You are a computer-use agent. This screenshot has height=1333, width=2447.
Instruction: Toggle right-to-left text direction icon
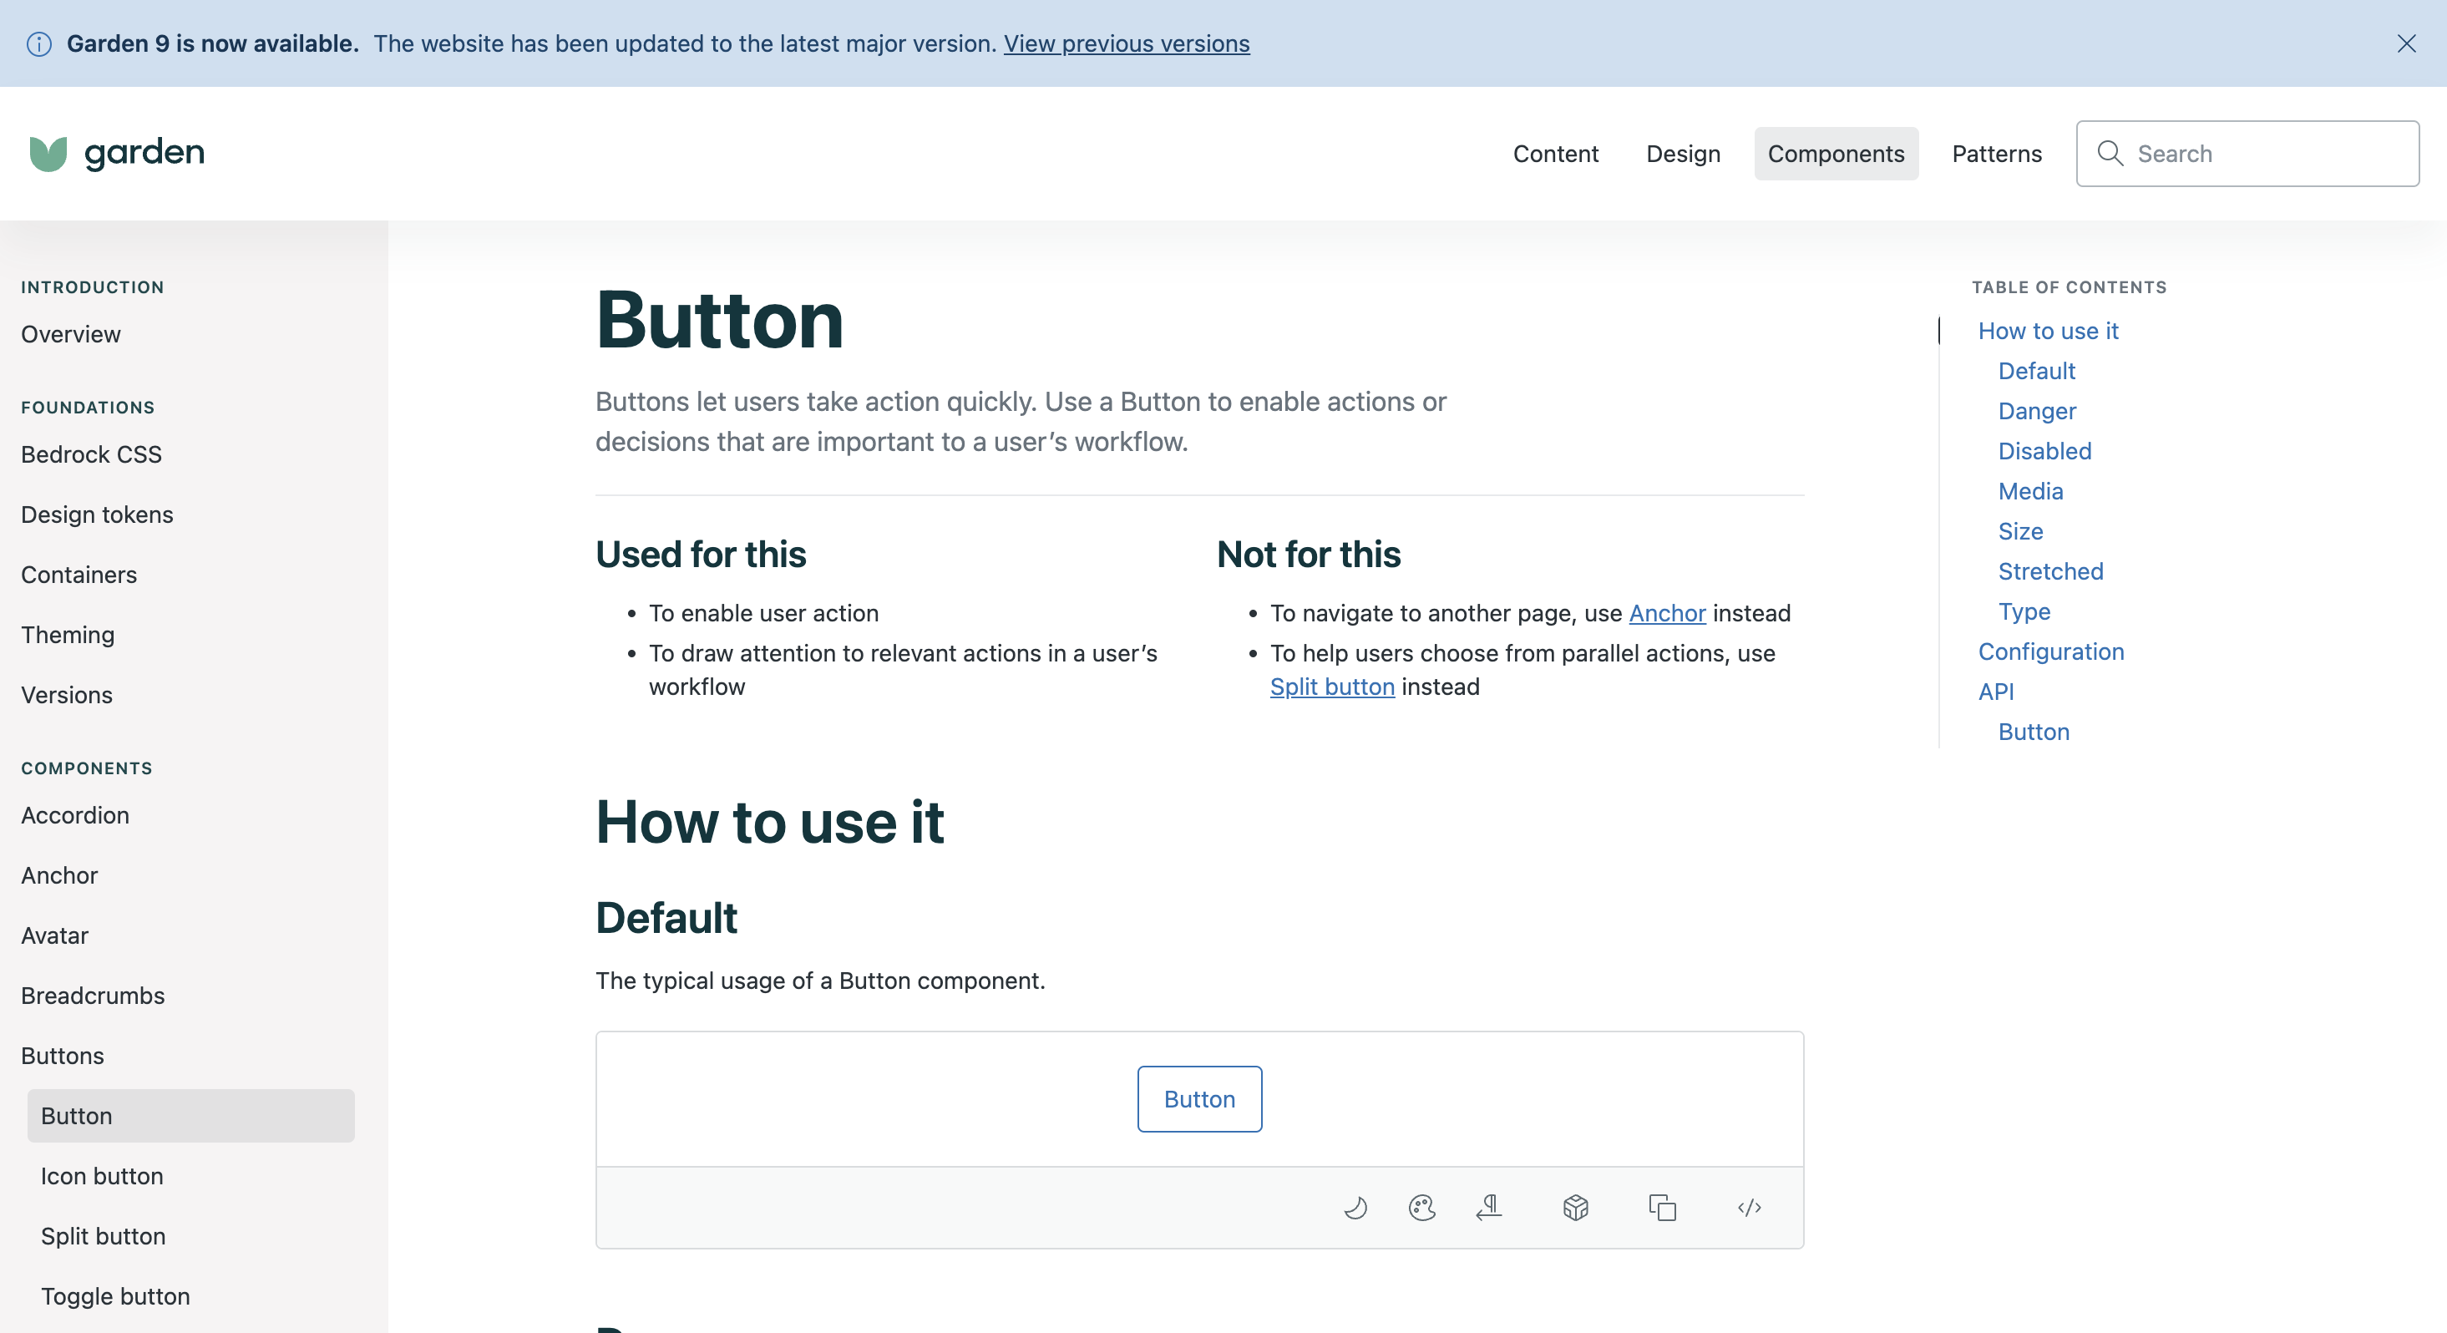(1488, 1208)
